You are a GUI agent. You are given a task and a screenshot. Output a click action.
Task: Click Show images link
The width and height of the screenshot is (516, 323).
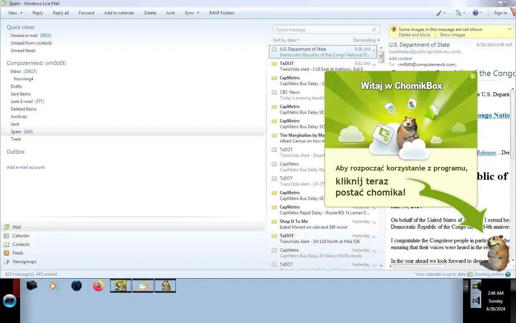(x=453, y=35)
